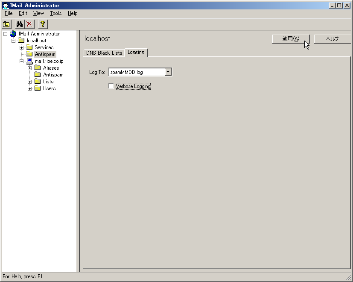Minimize the IMail Administrator window
This screenshot has height=282, width=353.
[332, 6]
